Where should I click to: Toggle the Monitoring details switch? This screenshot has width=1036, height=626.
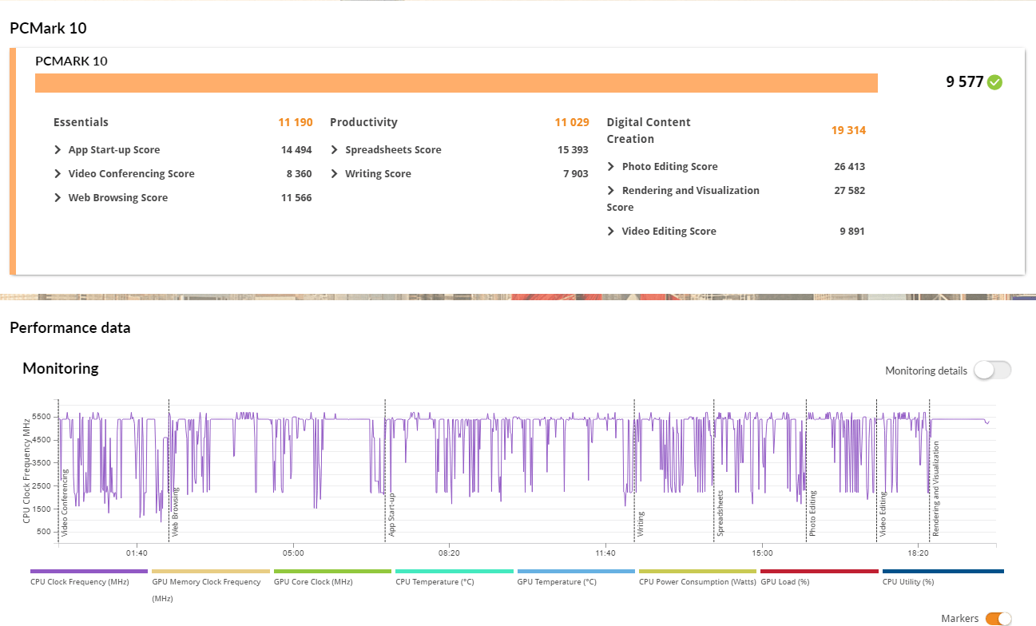point(993,370)
